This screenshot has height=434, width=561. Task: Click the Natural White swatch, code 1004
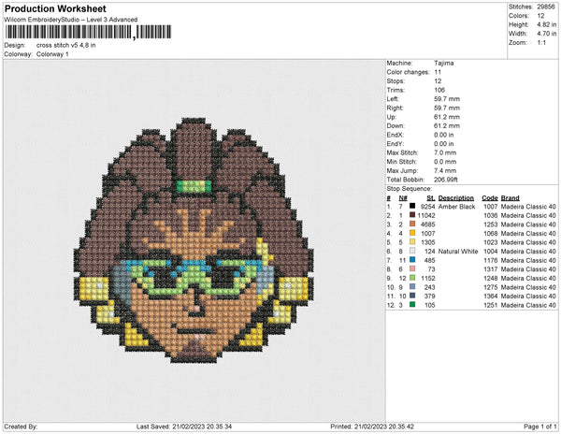(x=412, y=251)
